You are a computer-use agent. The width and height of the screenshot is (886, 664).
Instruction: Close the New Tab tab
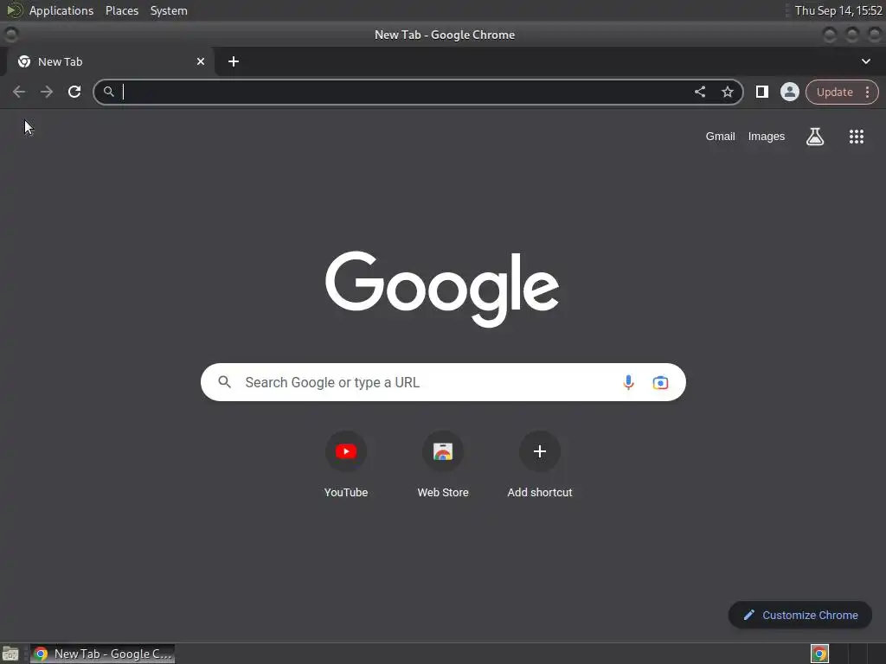(x=200, y=61)
